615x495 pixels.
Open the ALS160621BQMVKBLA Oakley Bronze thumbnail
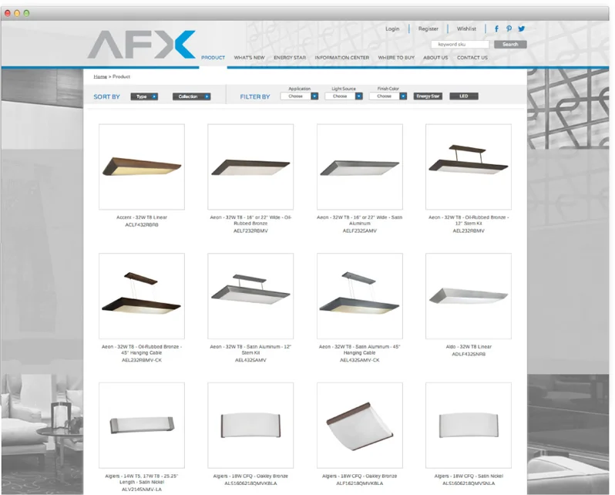coord(250,426)
